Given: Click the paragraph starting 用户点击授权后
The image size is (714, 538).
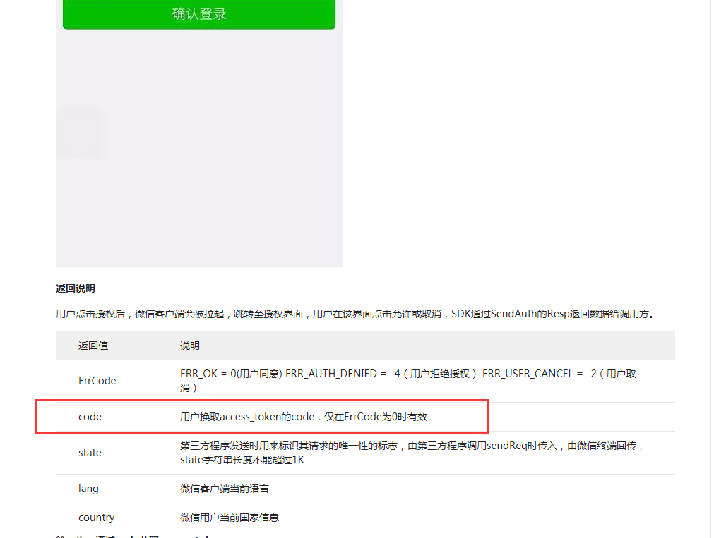Looking at the screenshot, I should 356,314.
